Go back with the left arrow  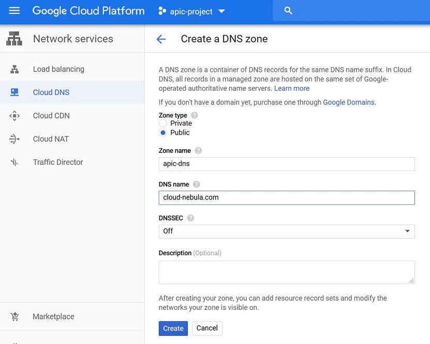(x=161, y=39)
